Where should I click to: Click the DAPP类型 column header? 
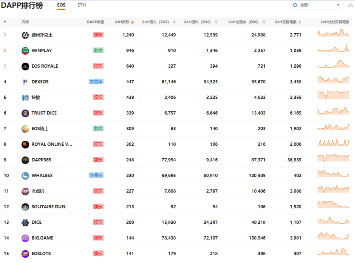95,22
